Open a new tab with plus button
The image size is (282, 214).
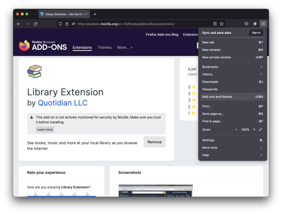click(x=95, y=14)
